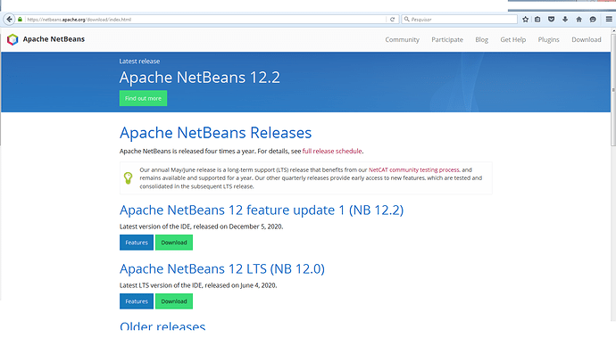
Task: Open the Plugins nav item
Action: [548, 39]
